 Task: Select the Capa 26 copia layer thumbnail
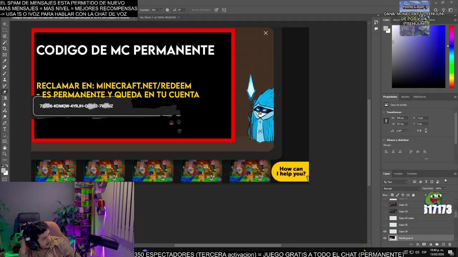[393, 218]
